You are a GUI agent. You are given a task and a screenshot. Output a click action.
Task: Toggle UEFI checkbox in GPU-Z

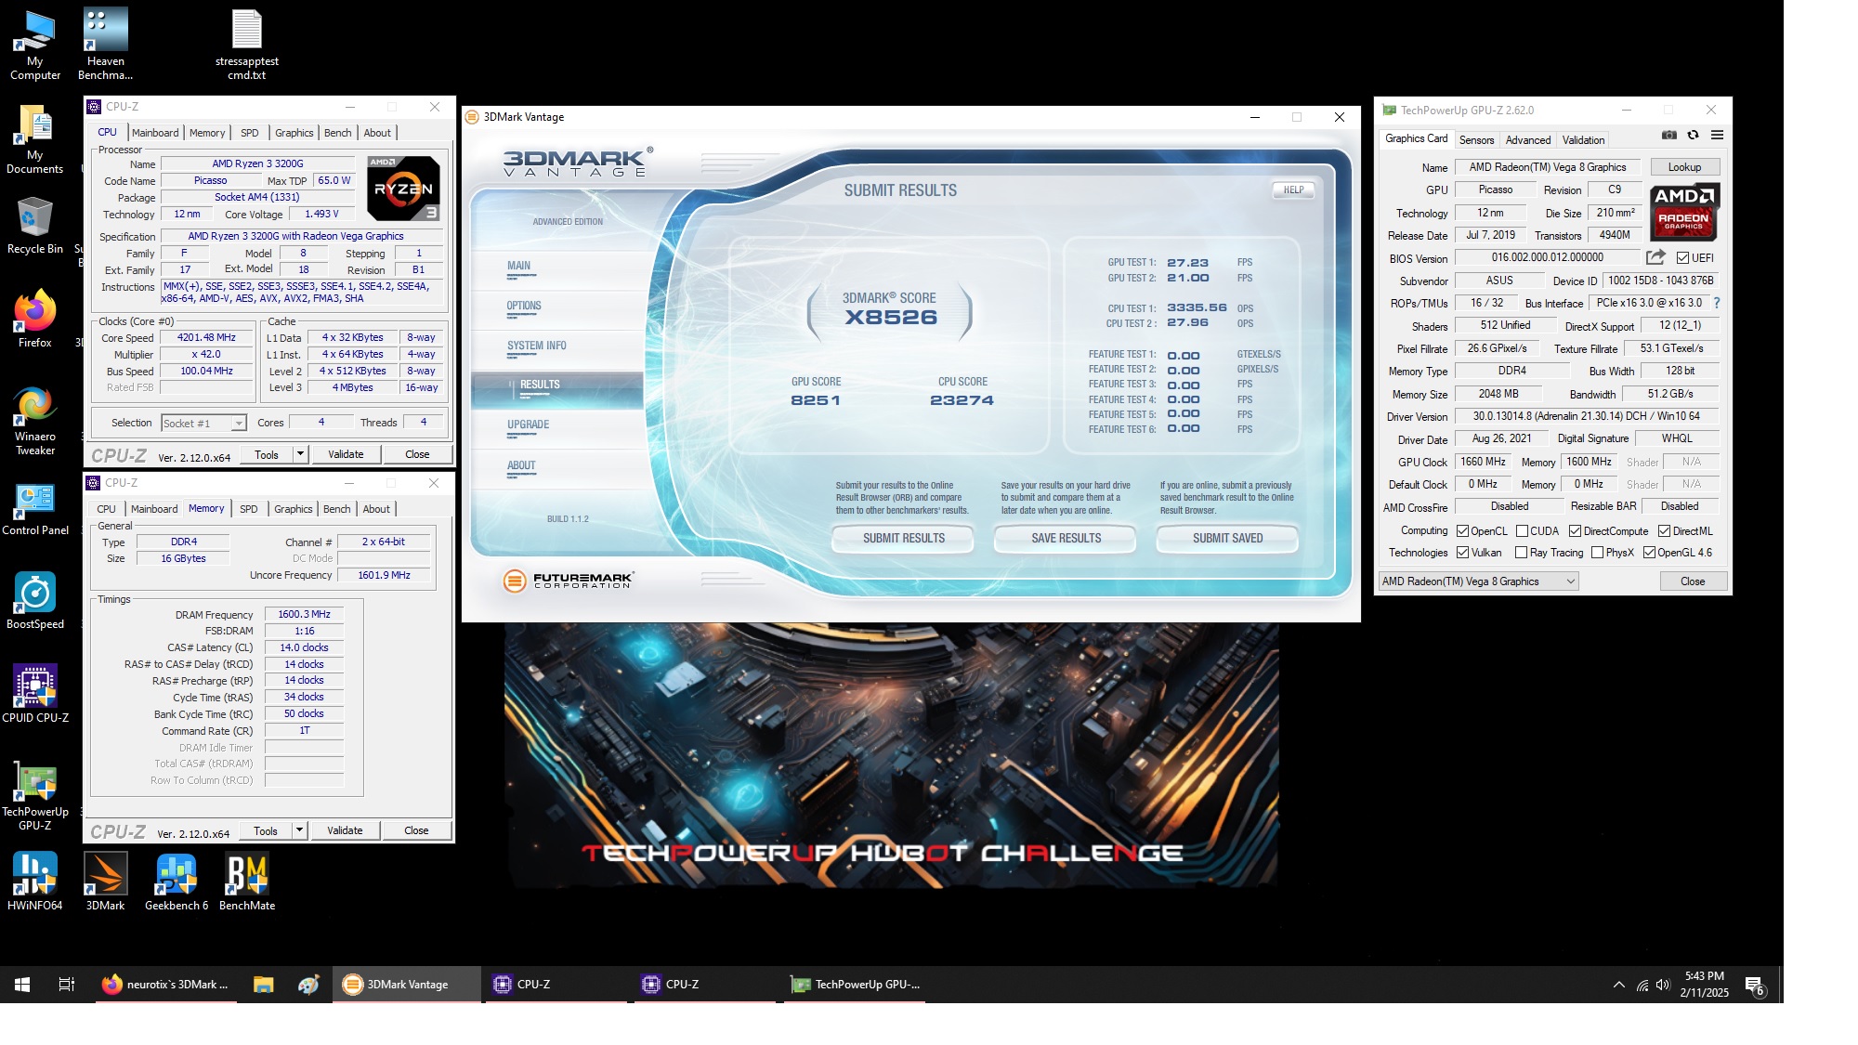click(1682, 258)
